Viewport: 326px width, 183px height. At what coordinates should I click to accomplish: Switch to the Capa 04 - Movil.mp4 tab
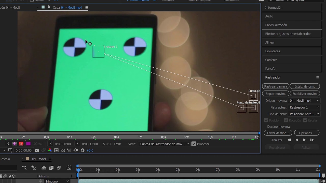(x=67, y=8)
